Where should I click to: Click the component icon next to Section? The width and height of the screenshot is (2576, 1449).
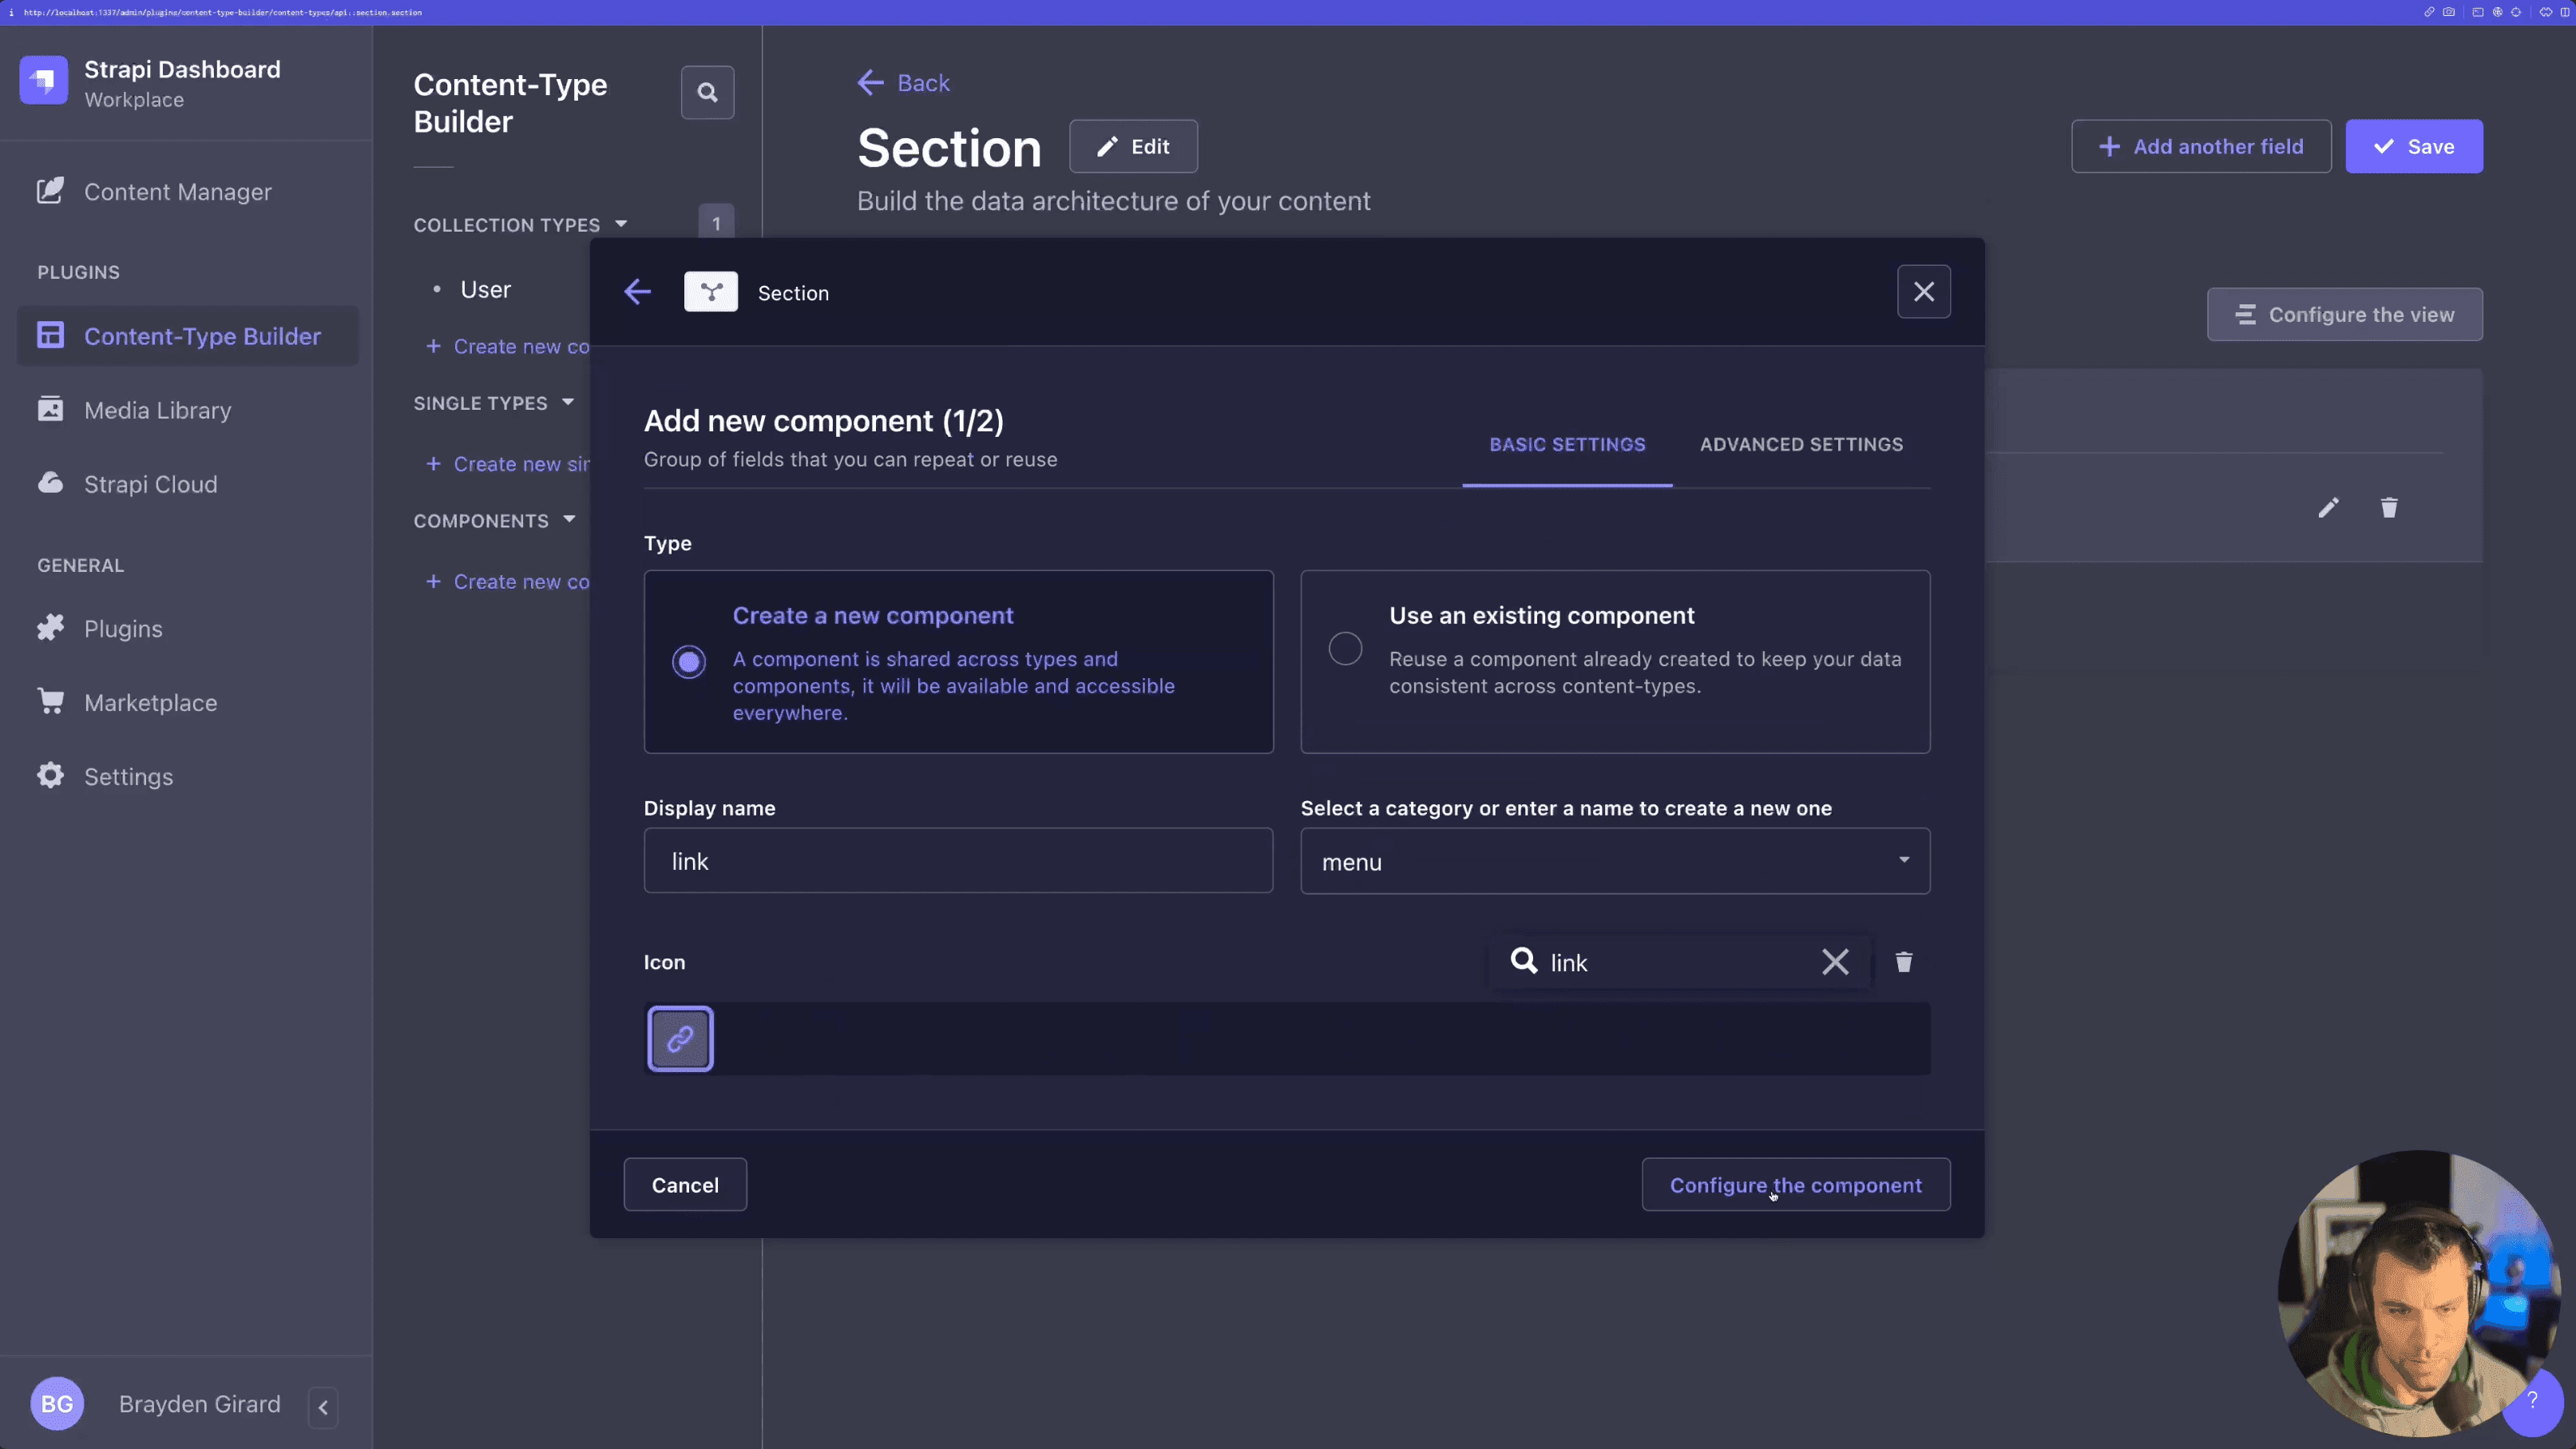[711, 292]
